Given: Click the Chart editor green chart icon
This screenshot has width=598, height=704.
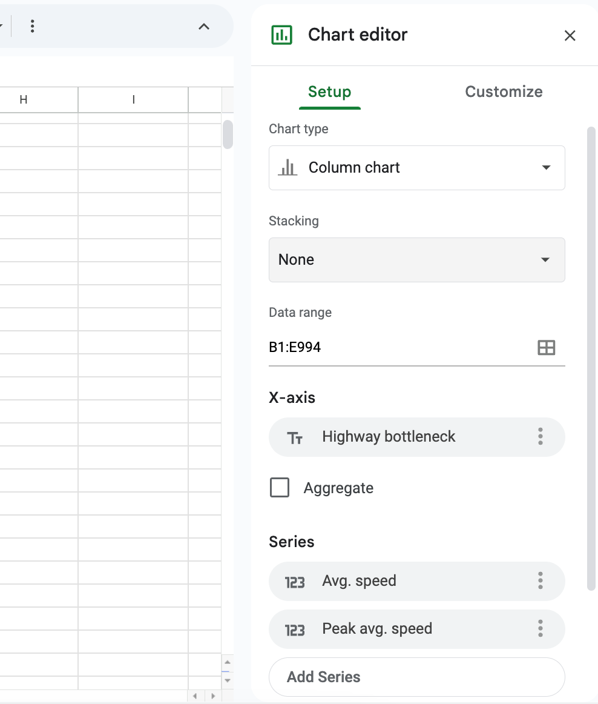Looking at the screenshot, I should (281, 35).
